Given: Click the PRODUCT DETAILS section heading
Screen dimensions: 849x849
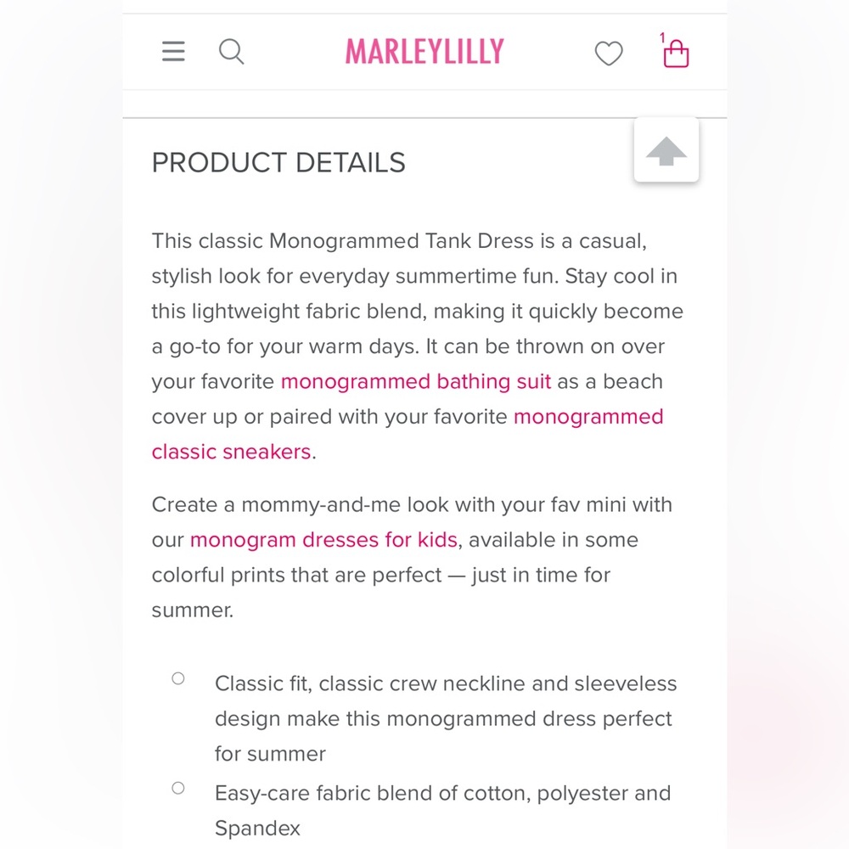Looking at the screenshot, I should pyautogui.click(x=278, y=162).
